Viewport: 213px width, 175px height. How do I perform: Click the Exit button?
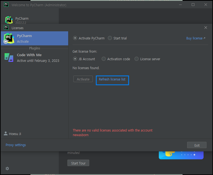[197, 145]
